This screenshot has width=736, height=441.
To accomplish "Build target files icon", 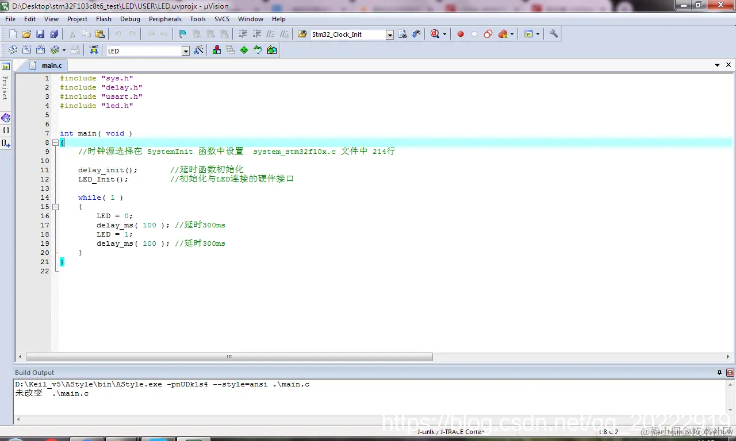I will point(26,51).
